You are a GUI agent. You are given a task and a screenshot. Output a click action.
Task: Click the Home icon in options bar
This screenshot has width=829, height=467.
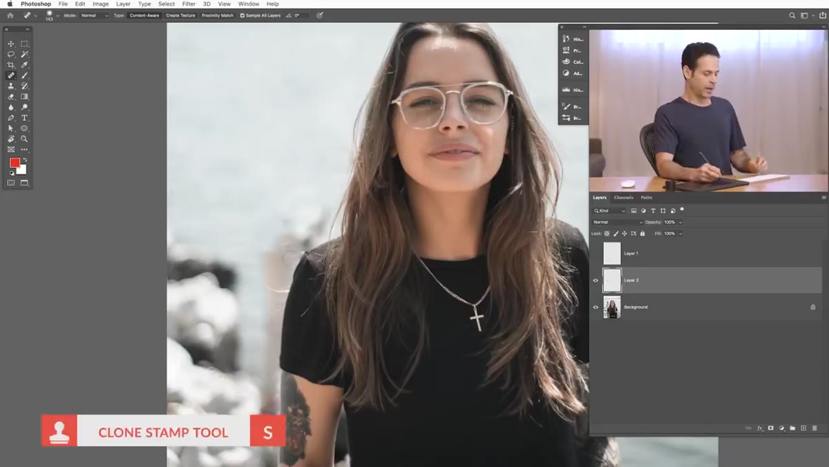10,15
